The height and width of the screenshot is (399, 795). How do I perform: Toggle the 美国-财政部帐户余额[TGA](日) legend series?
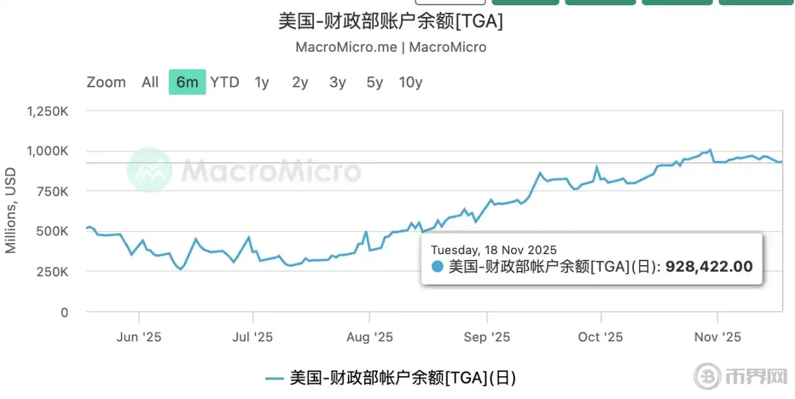point(402,378)
